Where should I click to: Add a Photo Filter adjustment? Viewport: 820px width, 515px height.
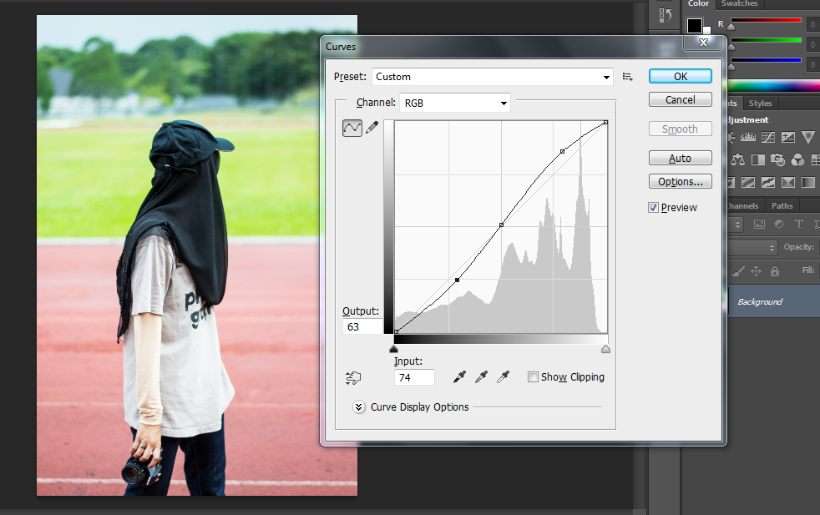[x=777, y=159]
